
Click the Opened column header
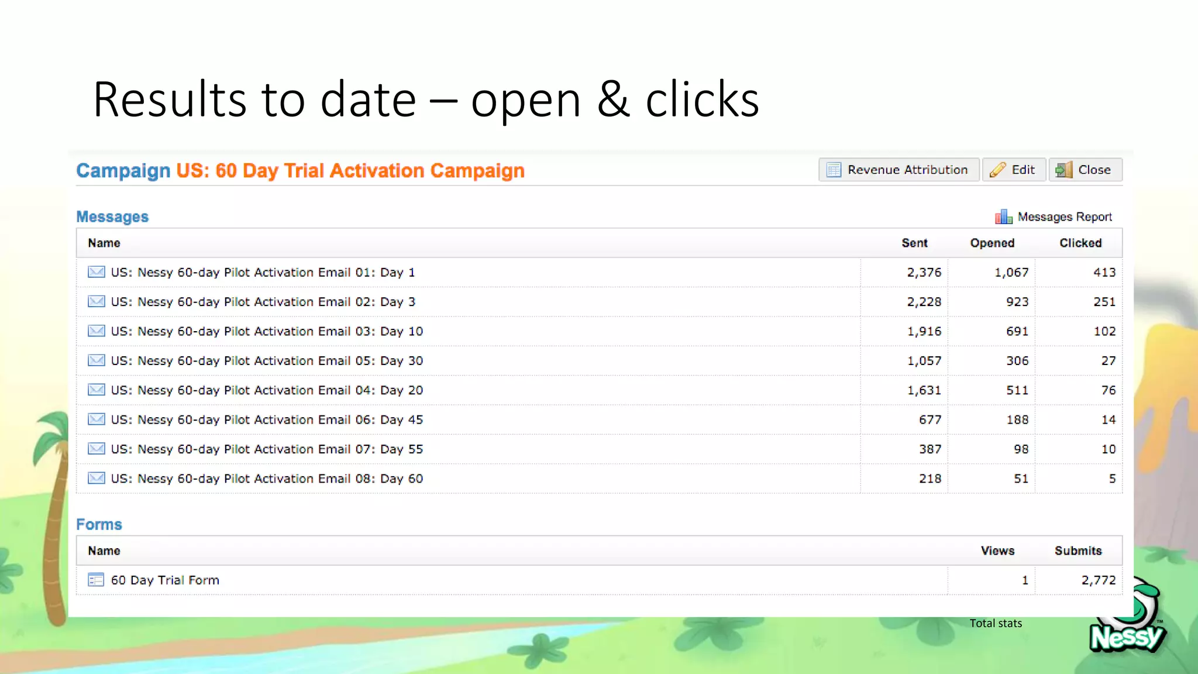992,243
